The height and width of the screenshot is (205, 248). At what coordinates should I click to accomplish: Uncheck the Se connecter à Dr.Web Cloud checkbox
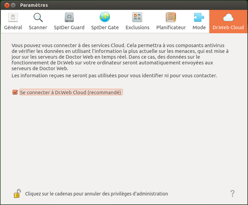click(x=15, y=92)
